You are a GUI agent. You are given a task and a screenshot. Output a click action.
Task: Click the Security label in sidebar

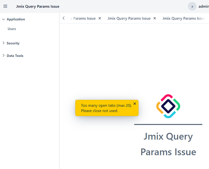13,43
